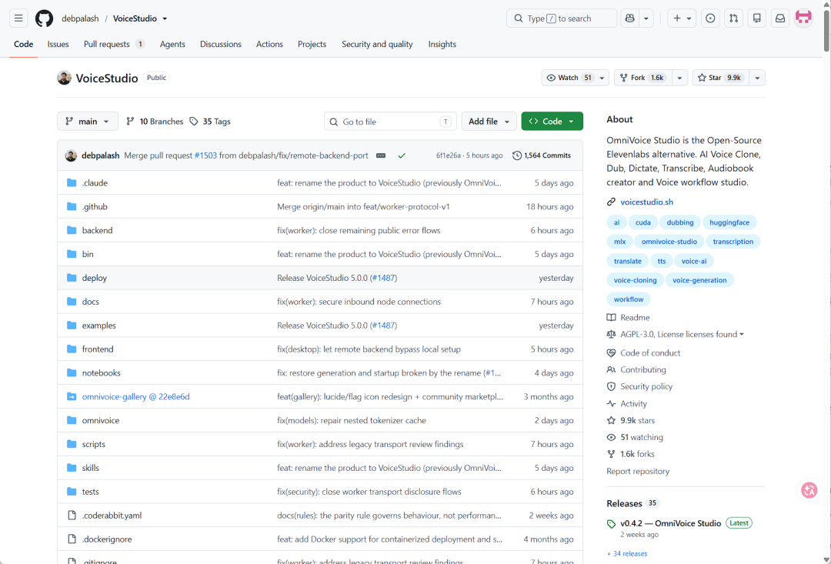
Task: Click the page vertical scrollbar
Action: (x=826, y=30)
